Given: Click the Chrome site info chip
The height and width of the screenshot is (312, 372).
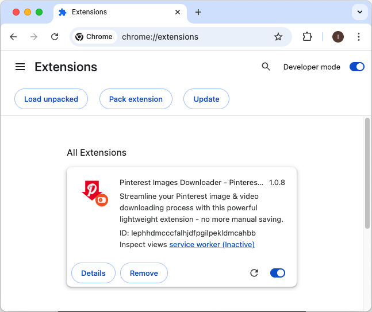Looking at the screenshot, I should click(94, 37).
